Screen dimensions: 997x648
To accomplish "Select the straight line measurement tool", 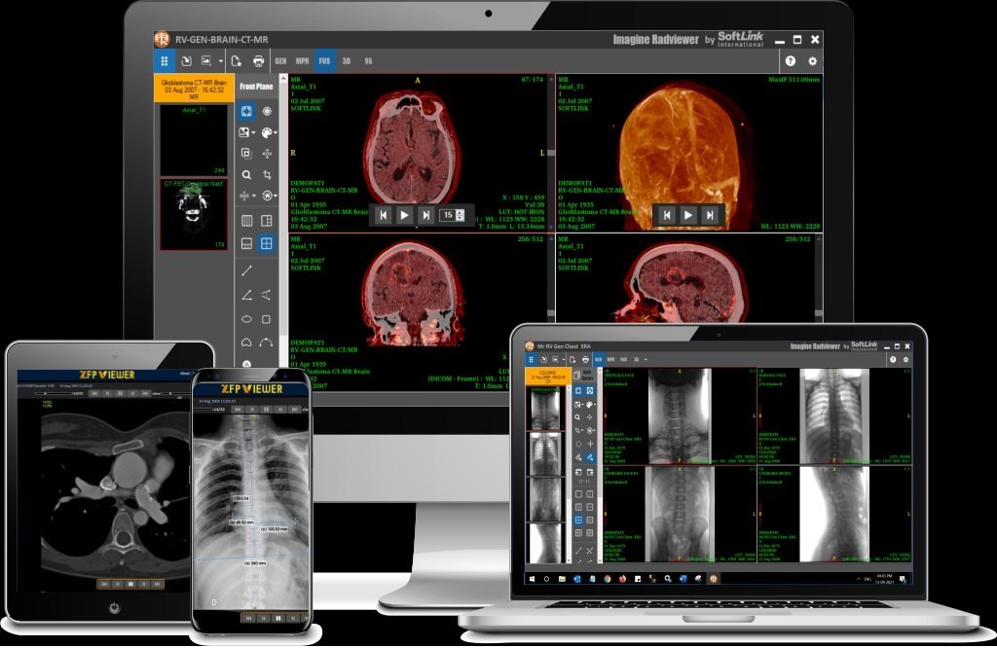I will tap(246, 270).
